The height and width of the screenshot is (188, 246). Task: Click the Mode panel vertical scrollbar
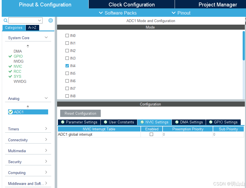tap(244, 46)
